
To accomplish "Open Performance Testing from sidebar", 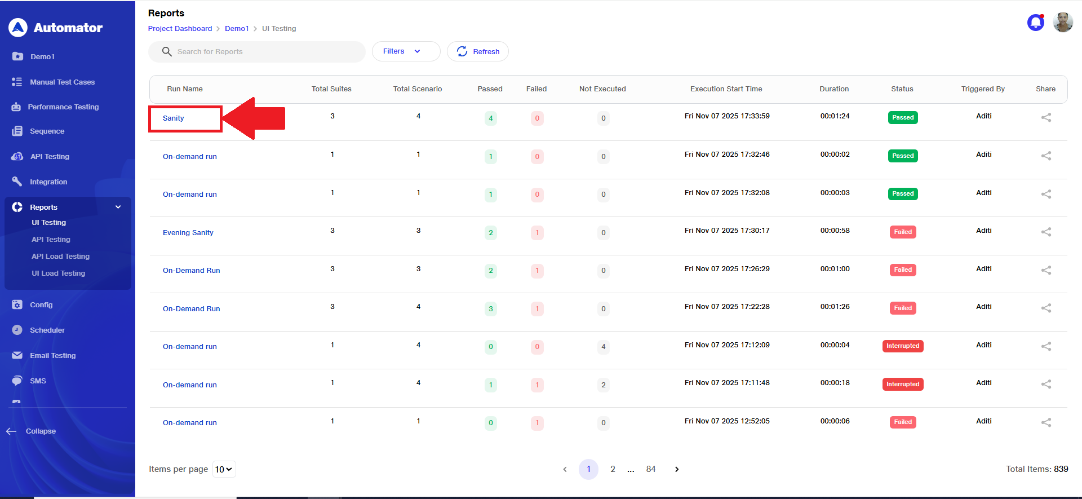I will click(63, 107).
